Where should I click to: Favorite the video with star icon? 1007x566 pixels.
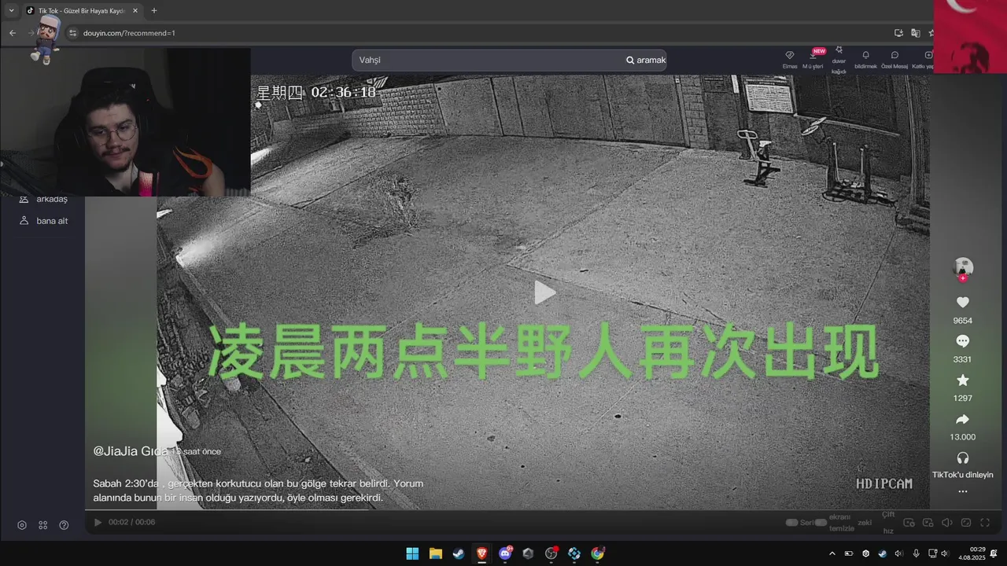tap(962, 380)
